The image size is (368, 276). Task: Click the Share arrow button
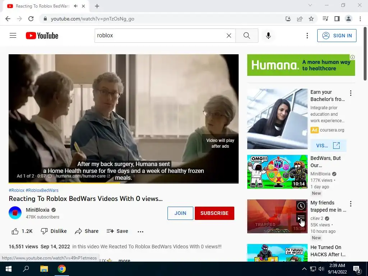[87, 231]
